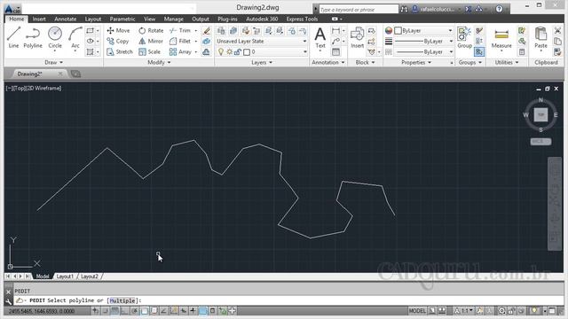Viewport: 568px width, 319px height.
Task: Toggle layer 0 freeze sun icon
Action: tap(229, 52)
